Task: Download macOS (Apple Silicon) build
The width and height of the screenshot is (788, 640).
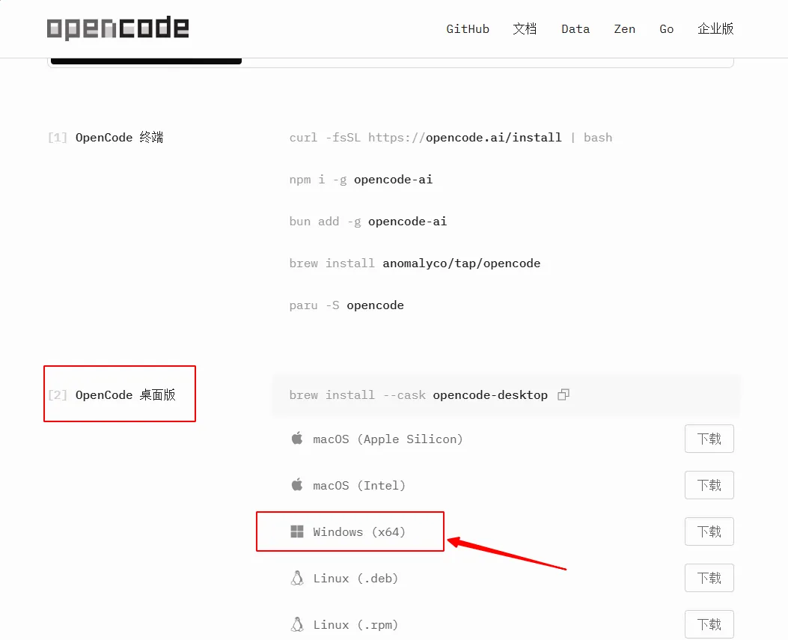Action: tap(709, 439)
